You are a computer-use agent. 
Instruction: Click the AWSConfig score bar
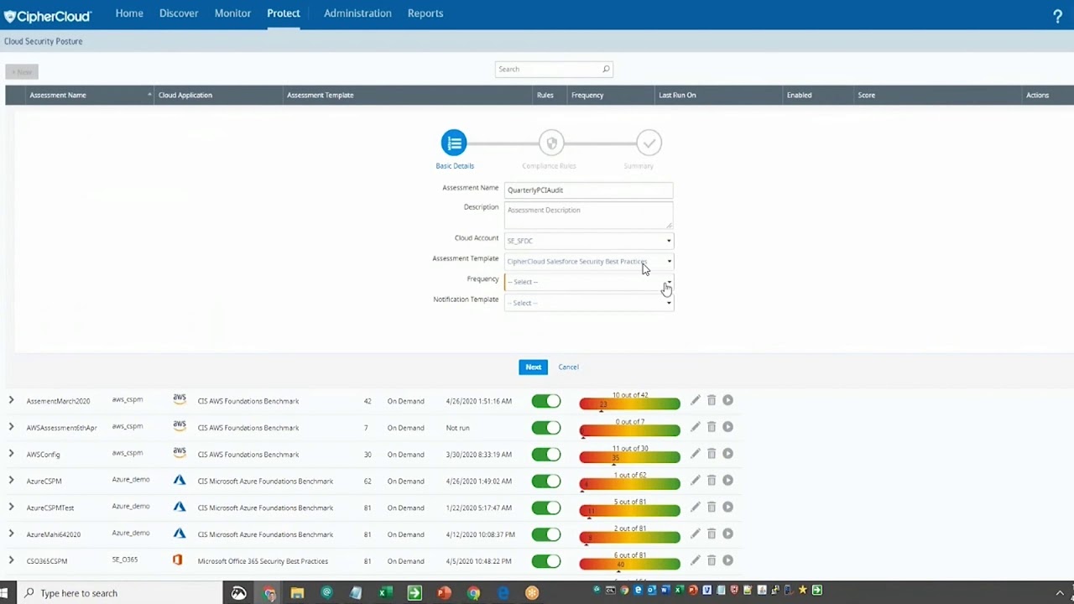point(629,456)
